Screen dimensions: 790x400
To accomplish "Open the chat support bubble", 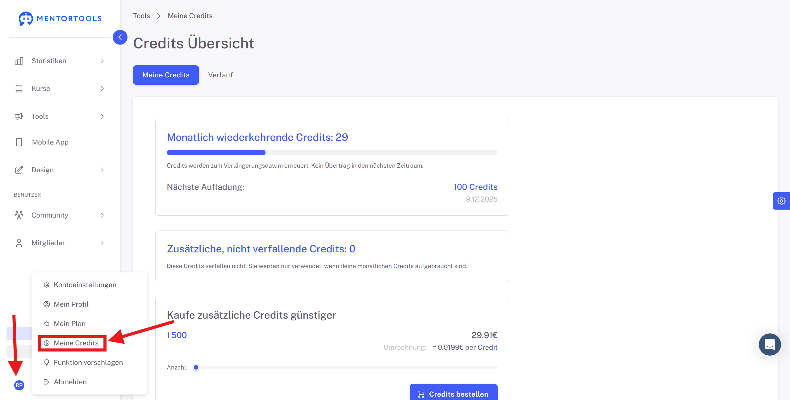I will pos(770,344).
